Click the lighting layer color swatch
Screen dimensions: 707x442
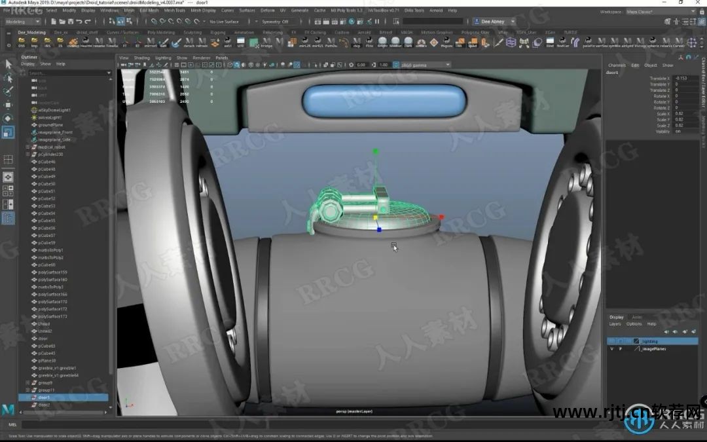[635, 341]
